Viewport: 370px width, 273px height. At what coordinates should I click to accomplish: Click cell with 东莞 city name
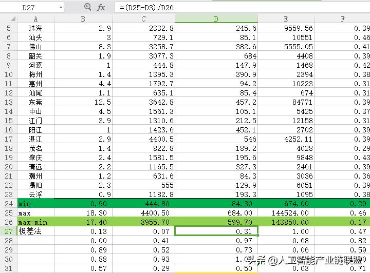point(35,102)
